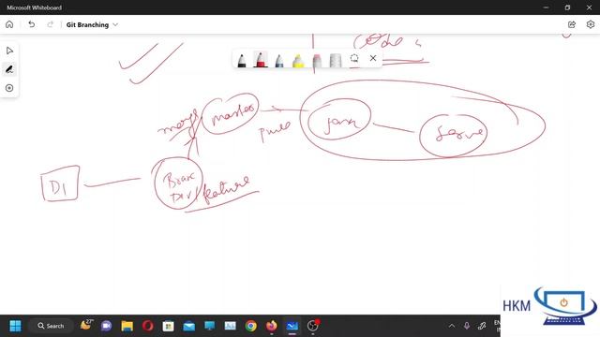The image size is (600, 337).
Task: Open the pen tray menu icon
Action: click(x=482, y=326)
